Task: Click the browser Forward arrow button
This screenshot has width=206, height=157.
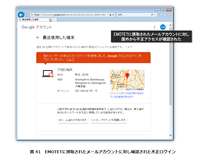Action: [27, 14]
